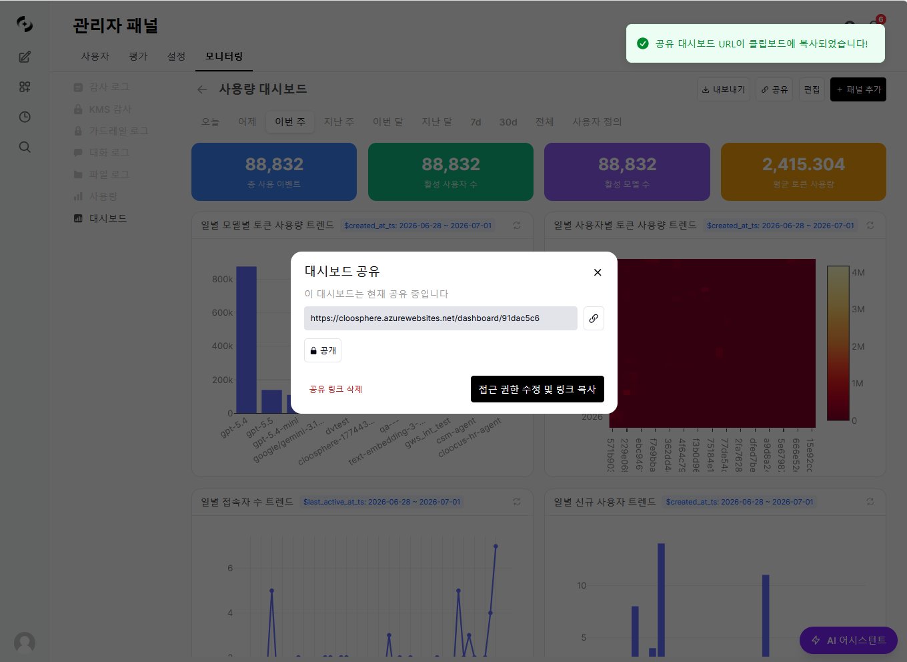Toggle the 공개 lock access button
This screenshot has width=907, height=662.
click(x=323, y=350)
